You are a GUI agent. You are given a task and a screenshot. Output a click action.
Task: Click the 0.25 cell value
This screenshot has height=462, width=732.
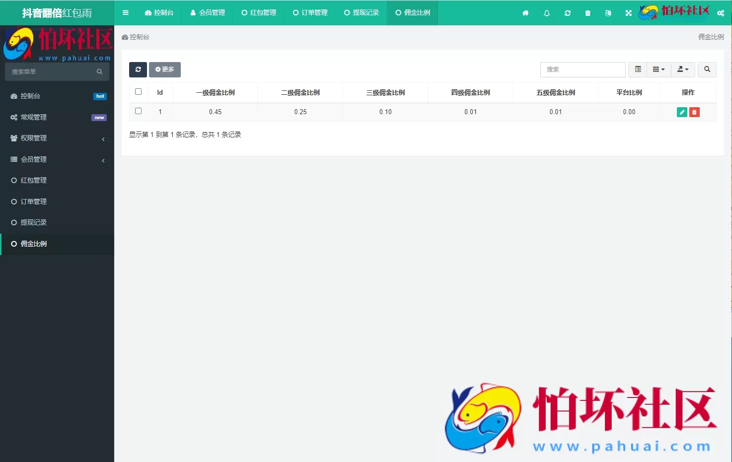(x=300, y=112)
